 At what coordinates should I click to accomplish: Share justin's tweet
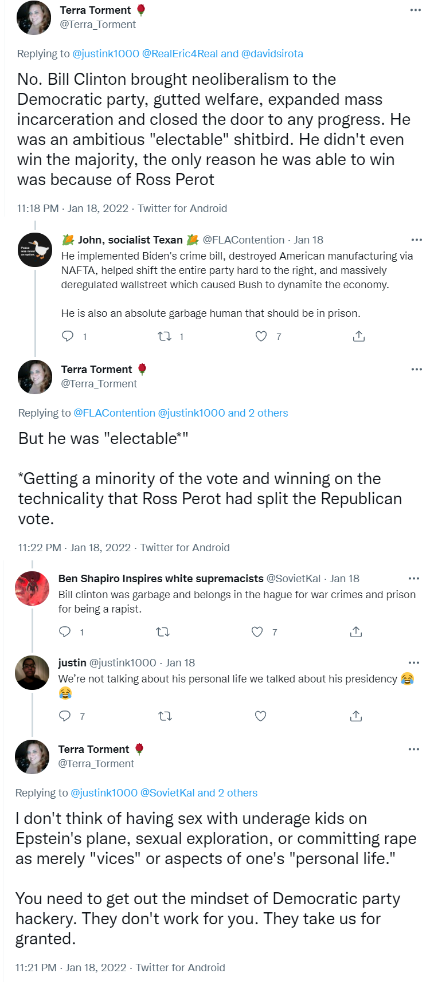[x=356, y=716]
